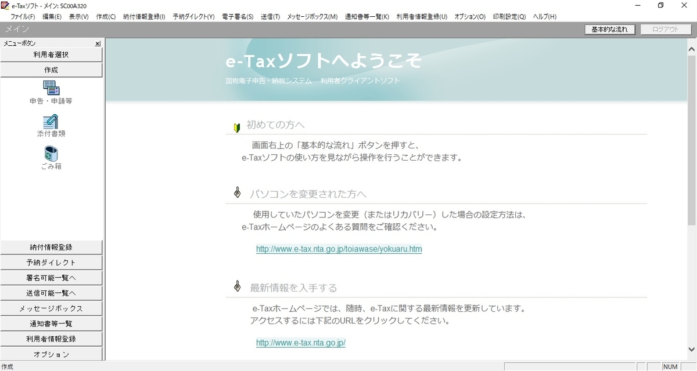
Task: Open the yokuaru.htm FAQ link
Action: 339,249
